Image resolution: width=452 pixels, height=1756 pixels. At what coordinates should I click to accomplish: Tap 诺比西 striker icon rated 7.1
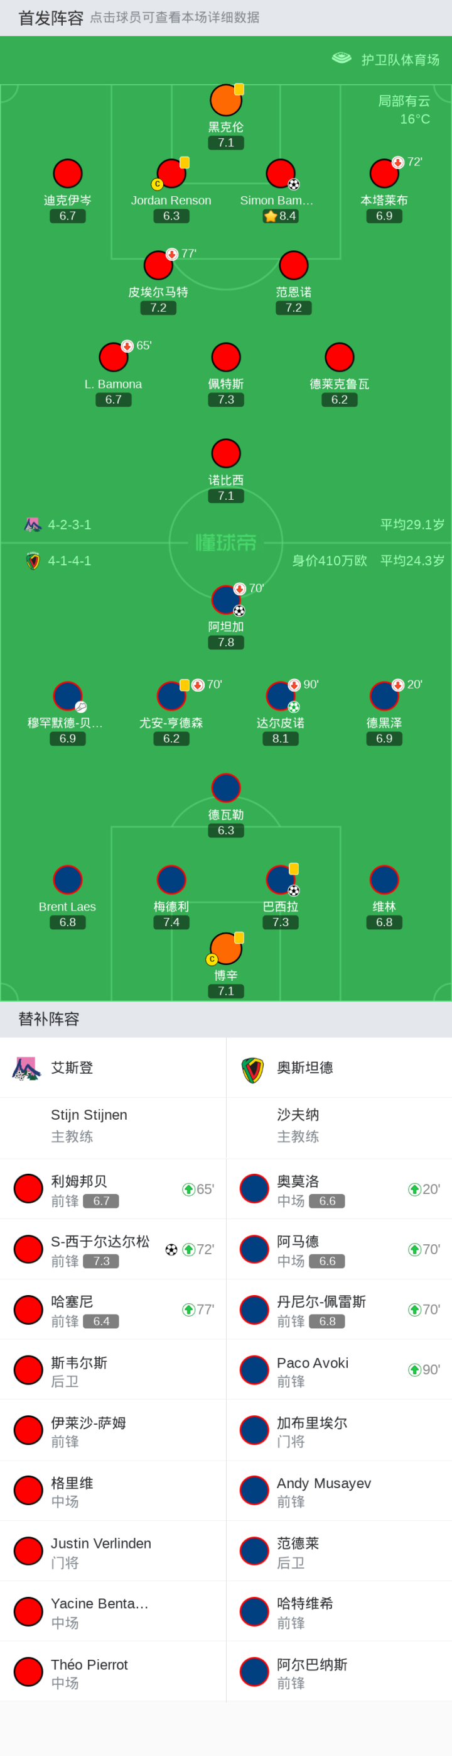coord(226,453)
